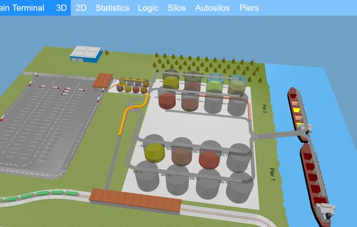
Task: Select the red-filled silo above Silo 15
Action: (210, 156)
